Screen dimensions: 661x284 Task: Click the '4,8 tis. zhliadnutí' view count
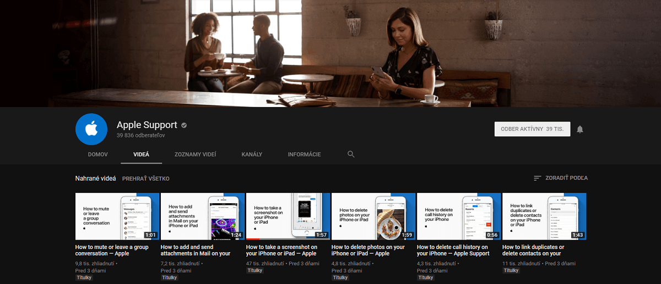click(351, 264)
